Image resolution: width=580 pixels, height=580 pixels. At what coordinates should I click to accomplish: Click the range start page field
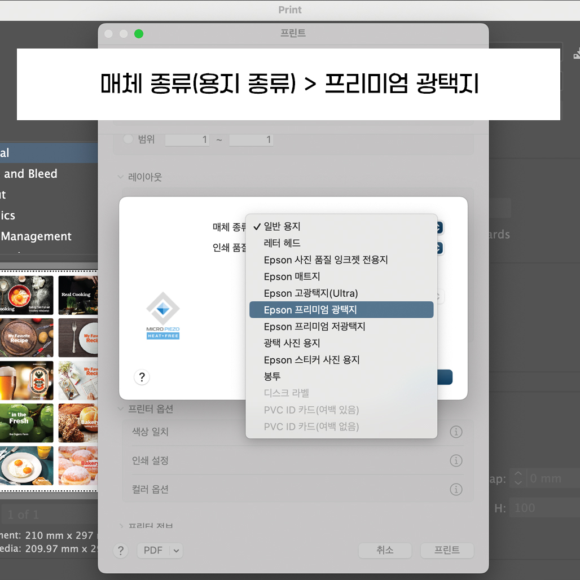coord(187,140)
